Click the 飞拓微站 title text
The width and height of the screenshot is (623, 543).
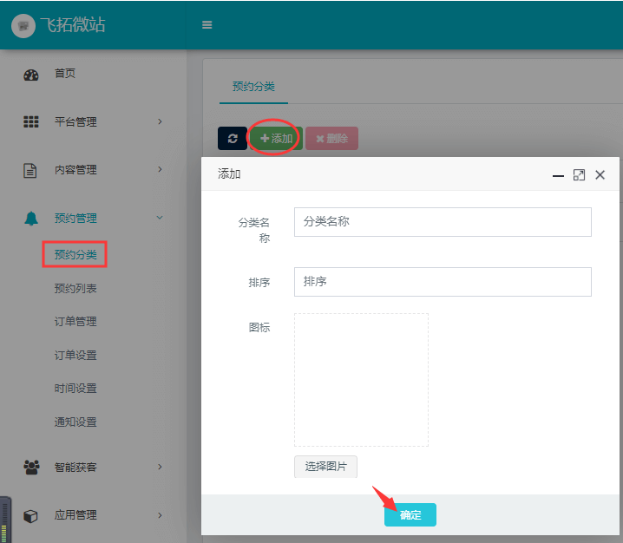(x=73, y=24)
